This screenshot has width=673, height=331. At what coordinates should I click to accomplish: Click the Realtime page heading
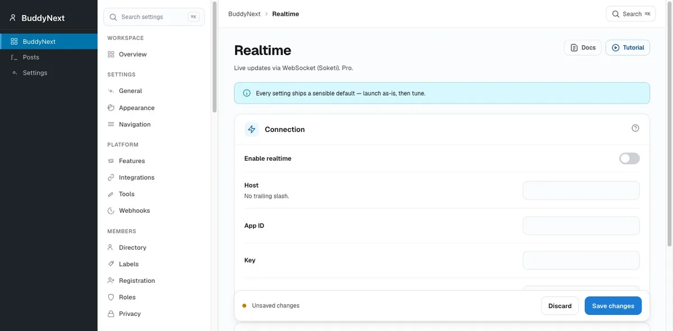[262, 50]
